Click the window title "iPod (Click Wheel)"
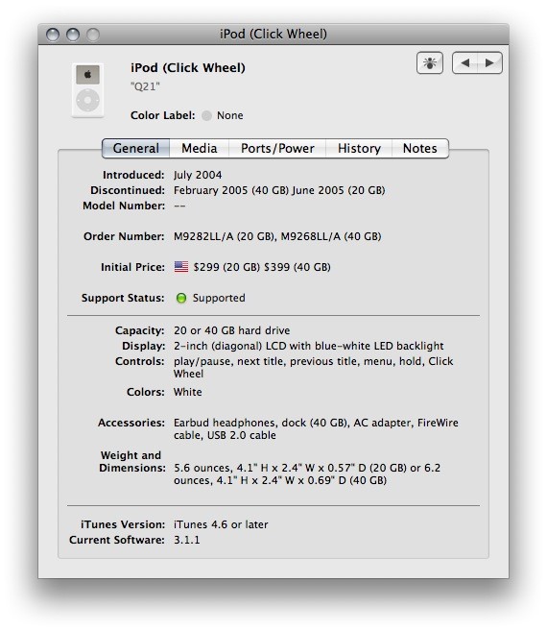 click(x=273, y=35)
